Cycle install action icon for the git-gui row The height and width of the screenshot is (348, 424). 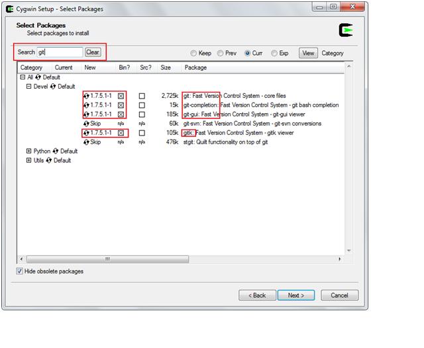(87, 114)
